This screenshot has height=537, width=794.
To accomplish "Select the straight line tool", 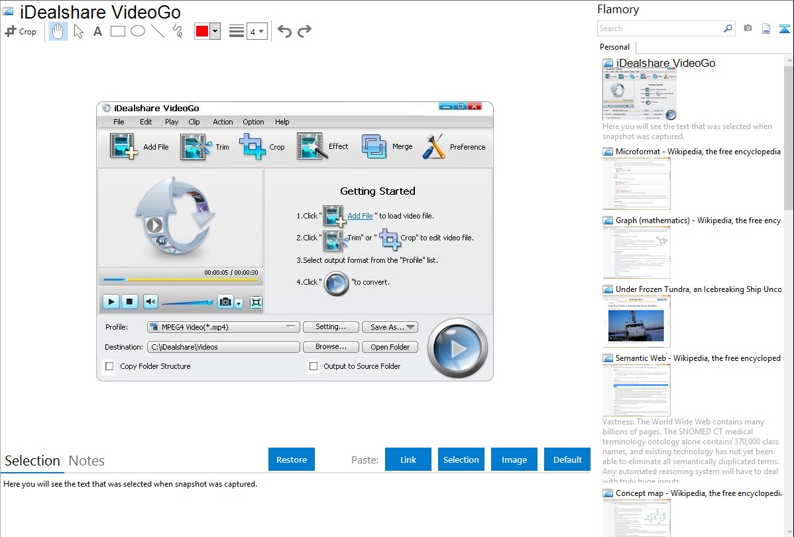I will pyautogui.click(x=158, y=31).
